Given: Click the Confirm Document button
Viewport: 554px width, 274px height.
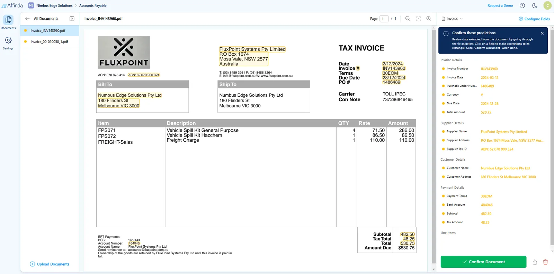Looking at the screenshot, I should tap(483, 262).
